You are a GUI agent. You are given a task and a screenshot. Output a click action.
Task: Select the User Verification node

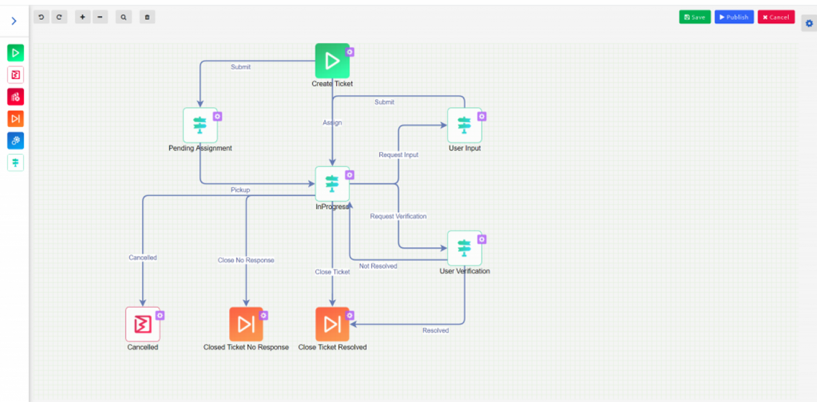click(x=464, y=248)
